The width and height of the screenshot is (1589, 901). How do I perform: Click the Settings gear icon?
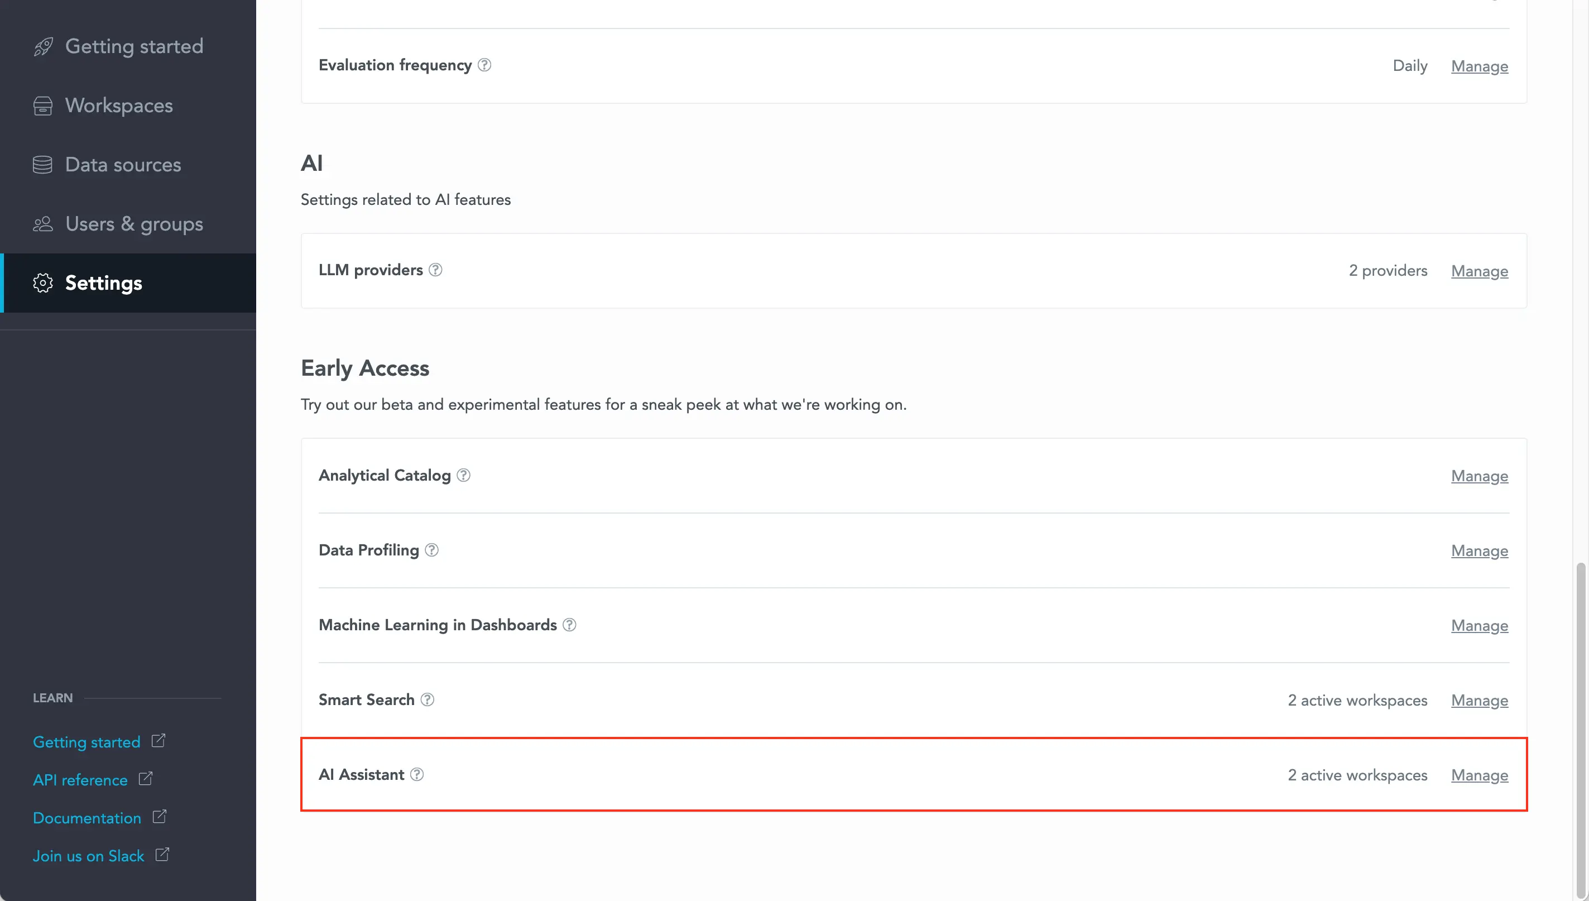coord(42,282)
